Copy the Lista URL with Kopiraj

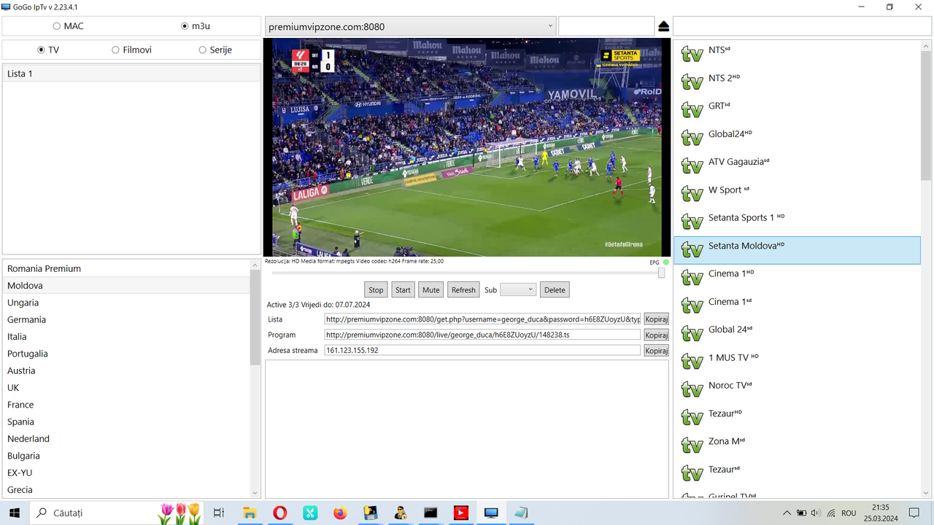[x=656, y=319]
